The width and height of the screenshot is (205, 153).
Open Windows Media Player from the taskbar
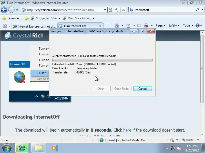click(54, 148)
